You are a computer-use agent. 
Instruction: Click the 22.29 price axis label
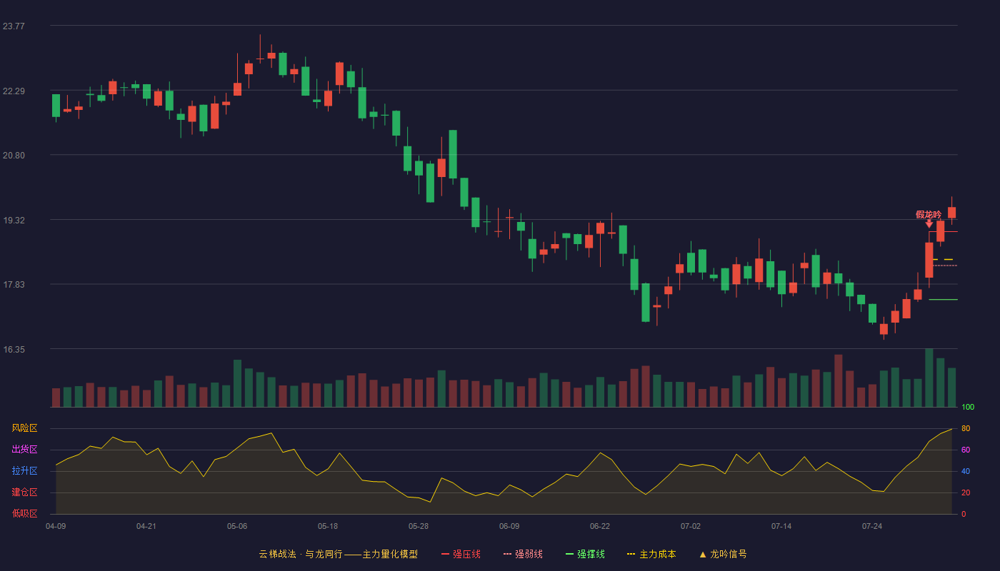tap(14, 91)
